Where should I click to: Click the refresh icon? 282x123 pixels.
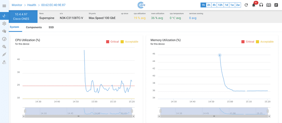(x=246, y=5)
